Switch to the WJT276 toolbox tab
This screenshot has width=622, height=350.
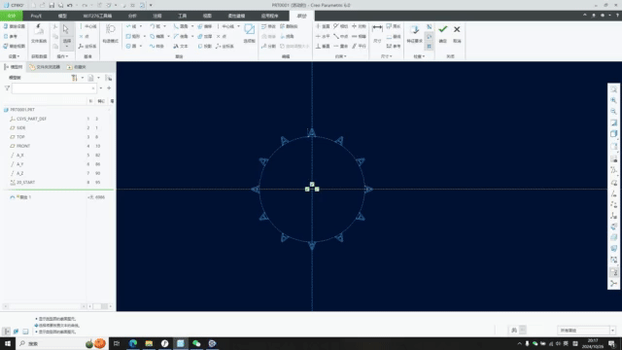97,16
